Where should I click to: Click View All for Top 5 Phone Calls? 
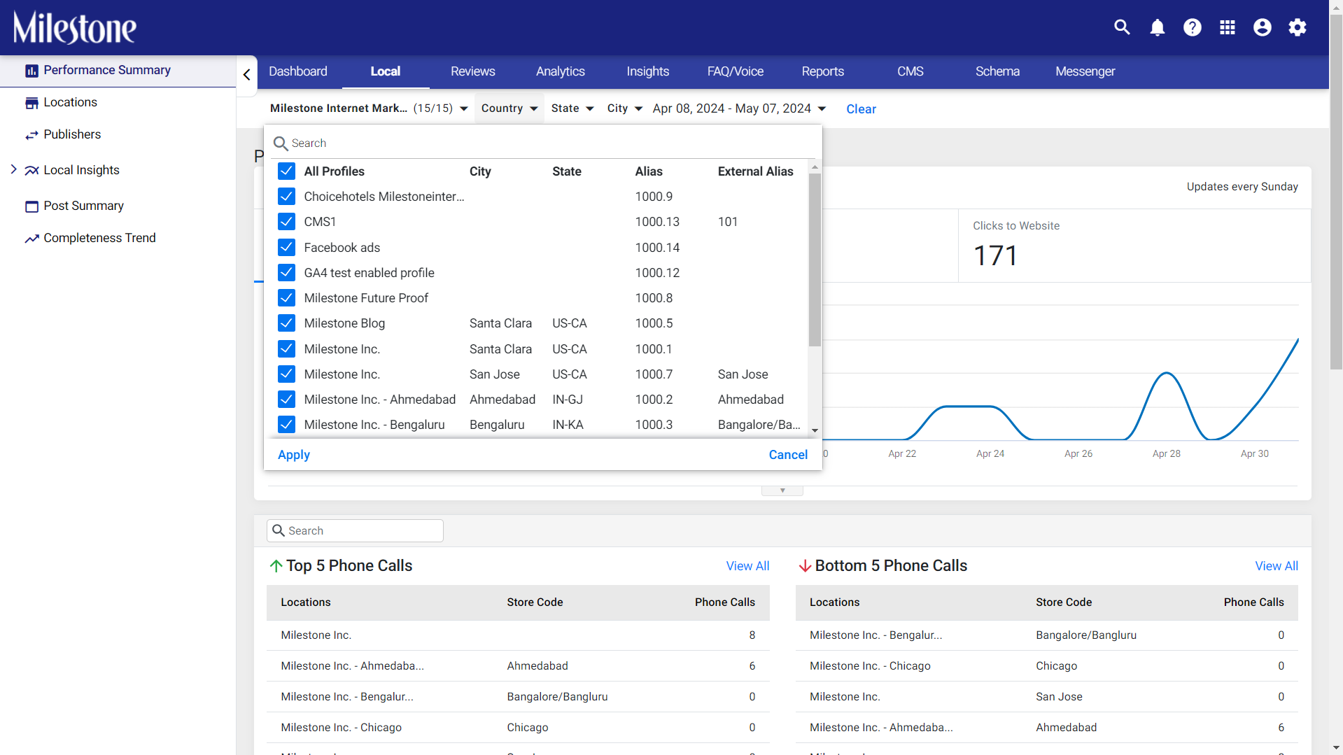[747, 566]
